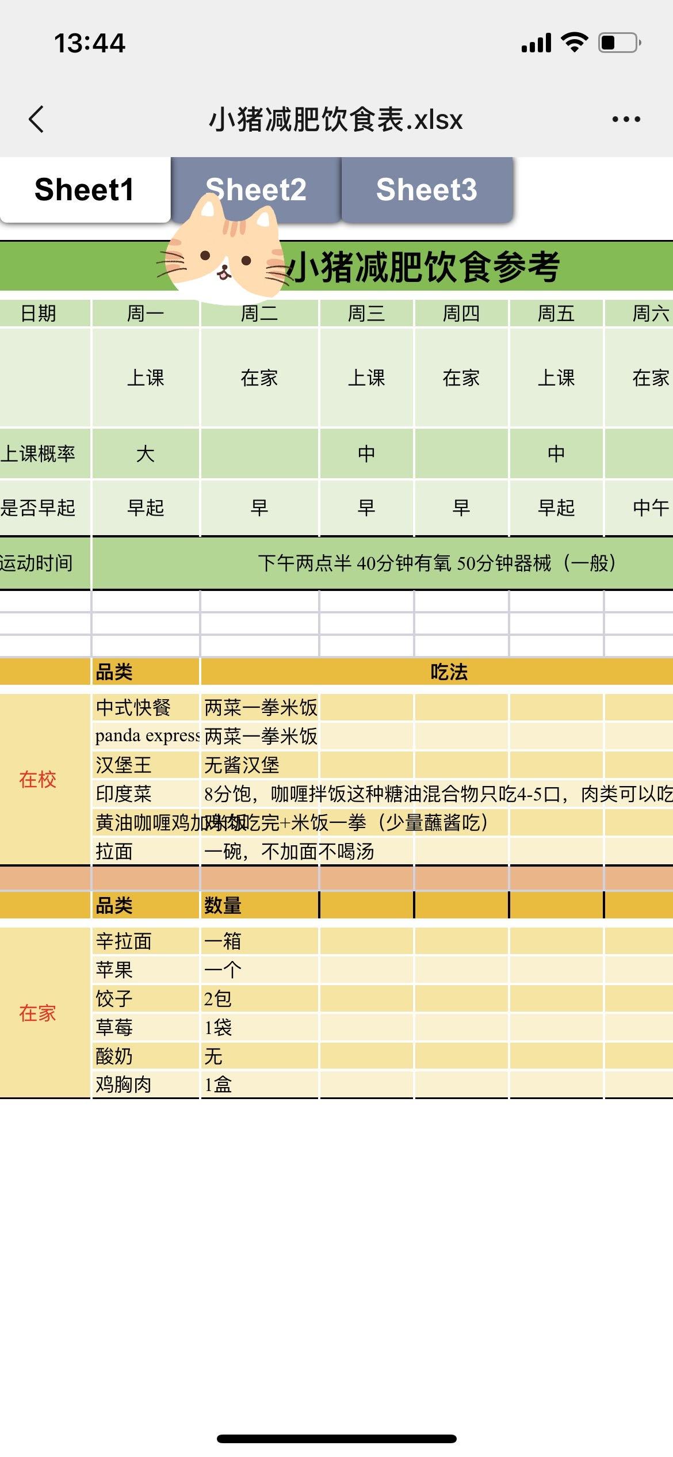Select the 中 cell under 周三

pyautogui.click(x=366, y=453)
